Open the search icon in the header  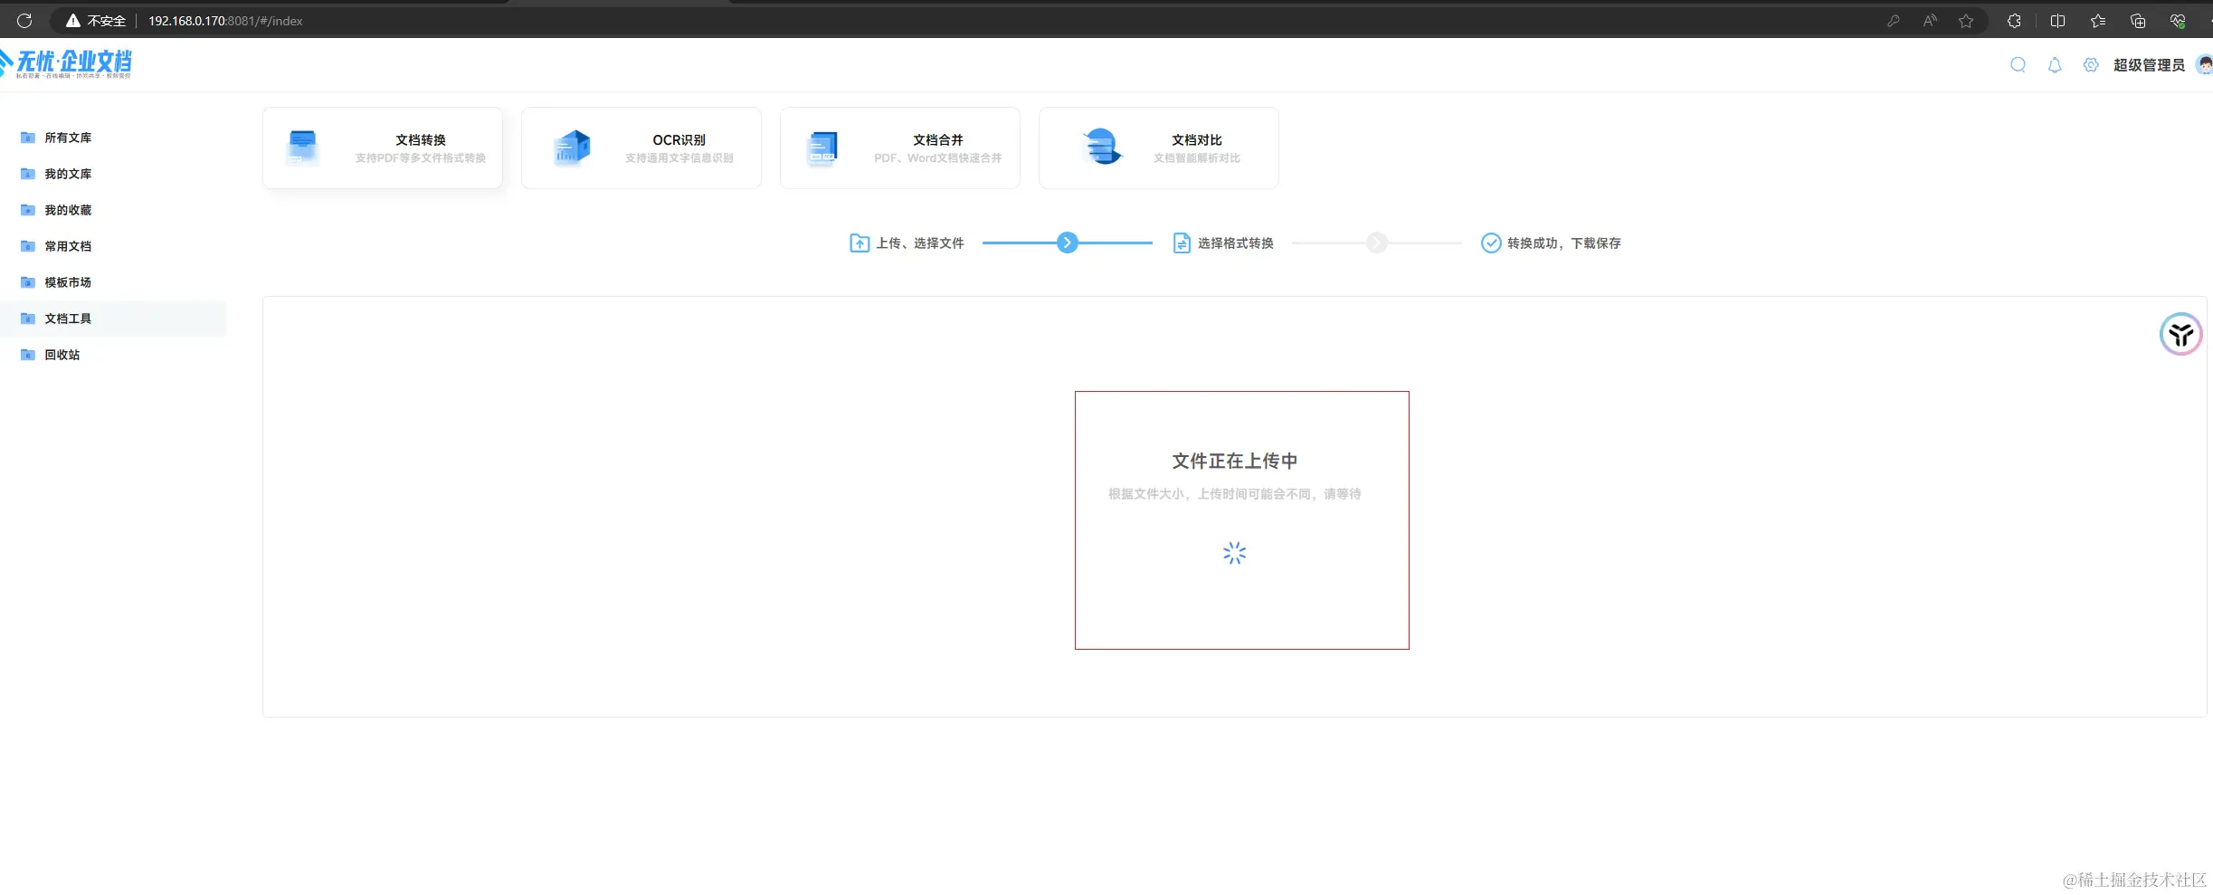tap(2018, 64)
